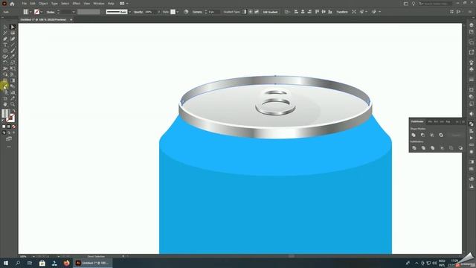
Task: Click the Opacity value field
Action: (x=150, y=12)
